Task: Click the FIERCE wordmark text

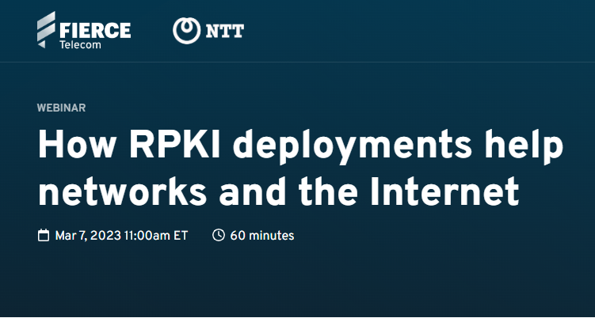Action: click(95, 29)
